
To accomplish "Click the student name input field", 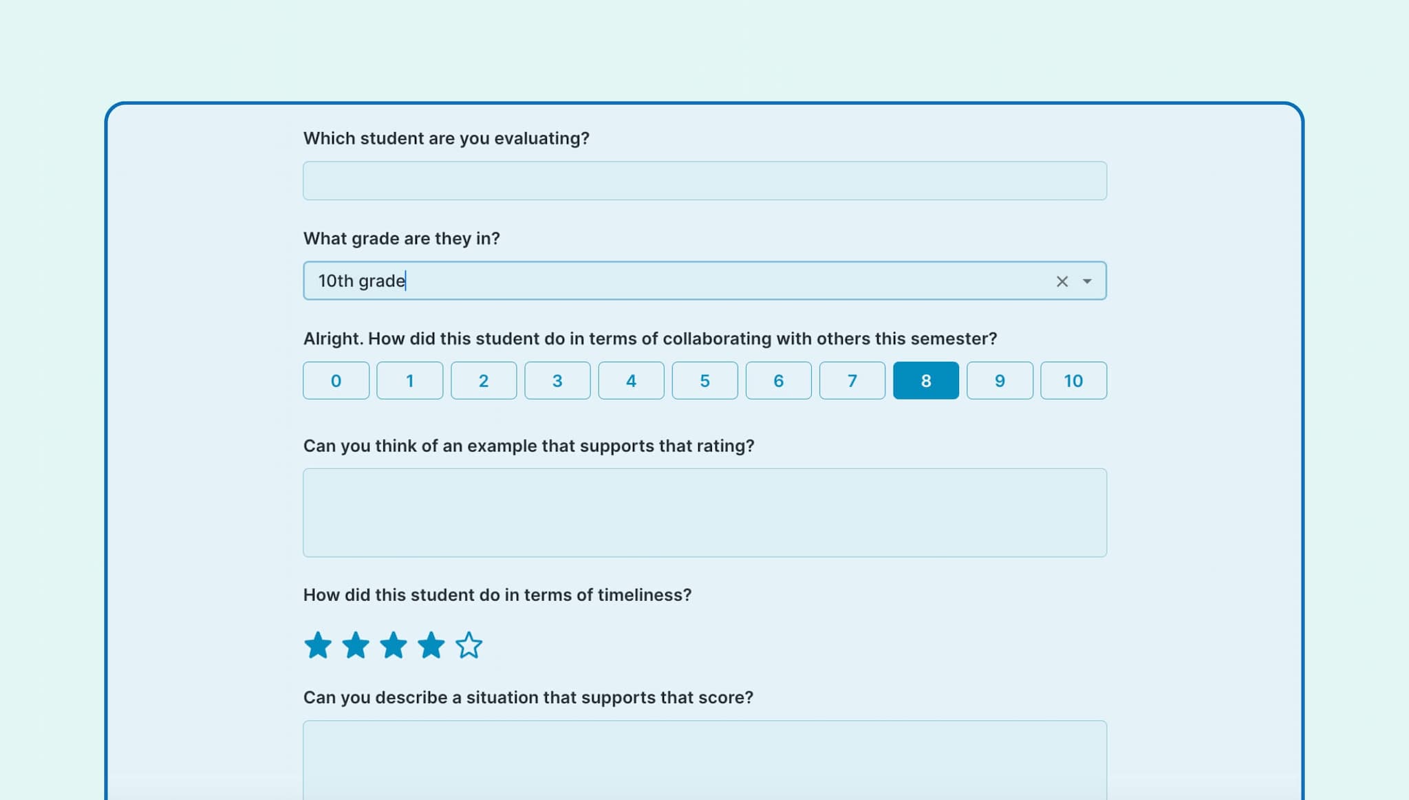I will coord(704,181).
